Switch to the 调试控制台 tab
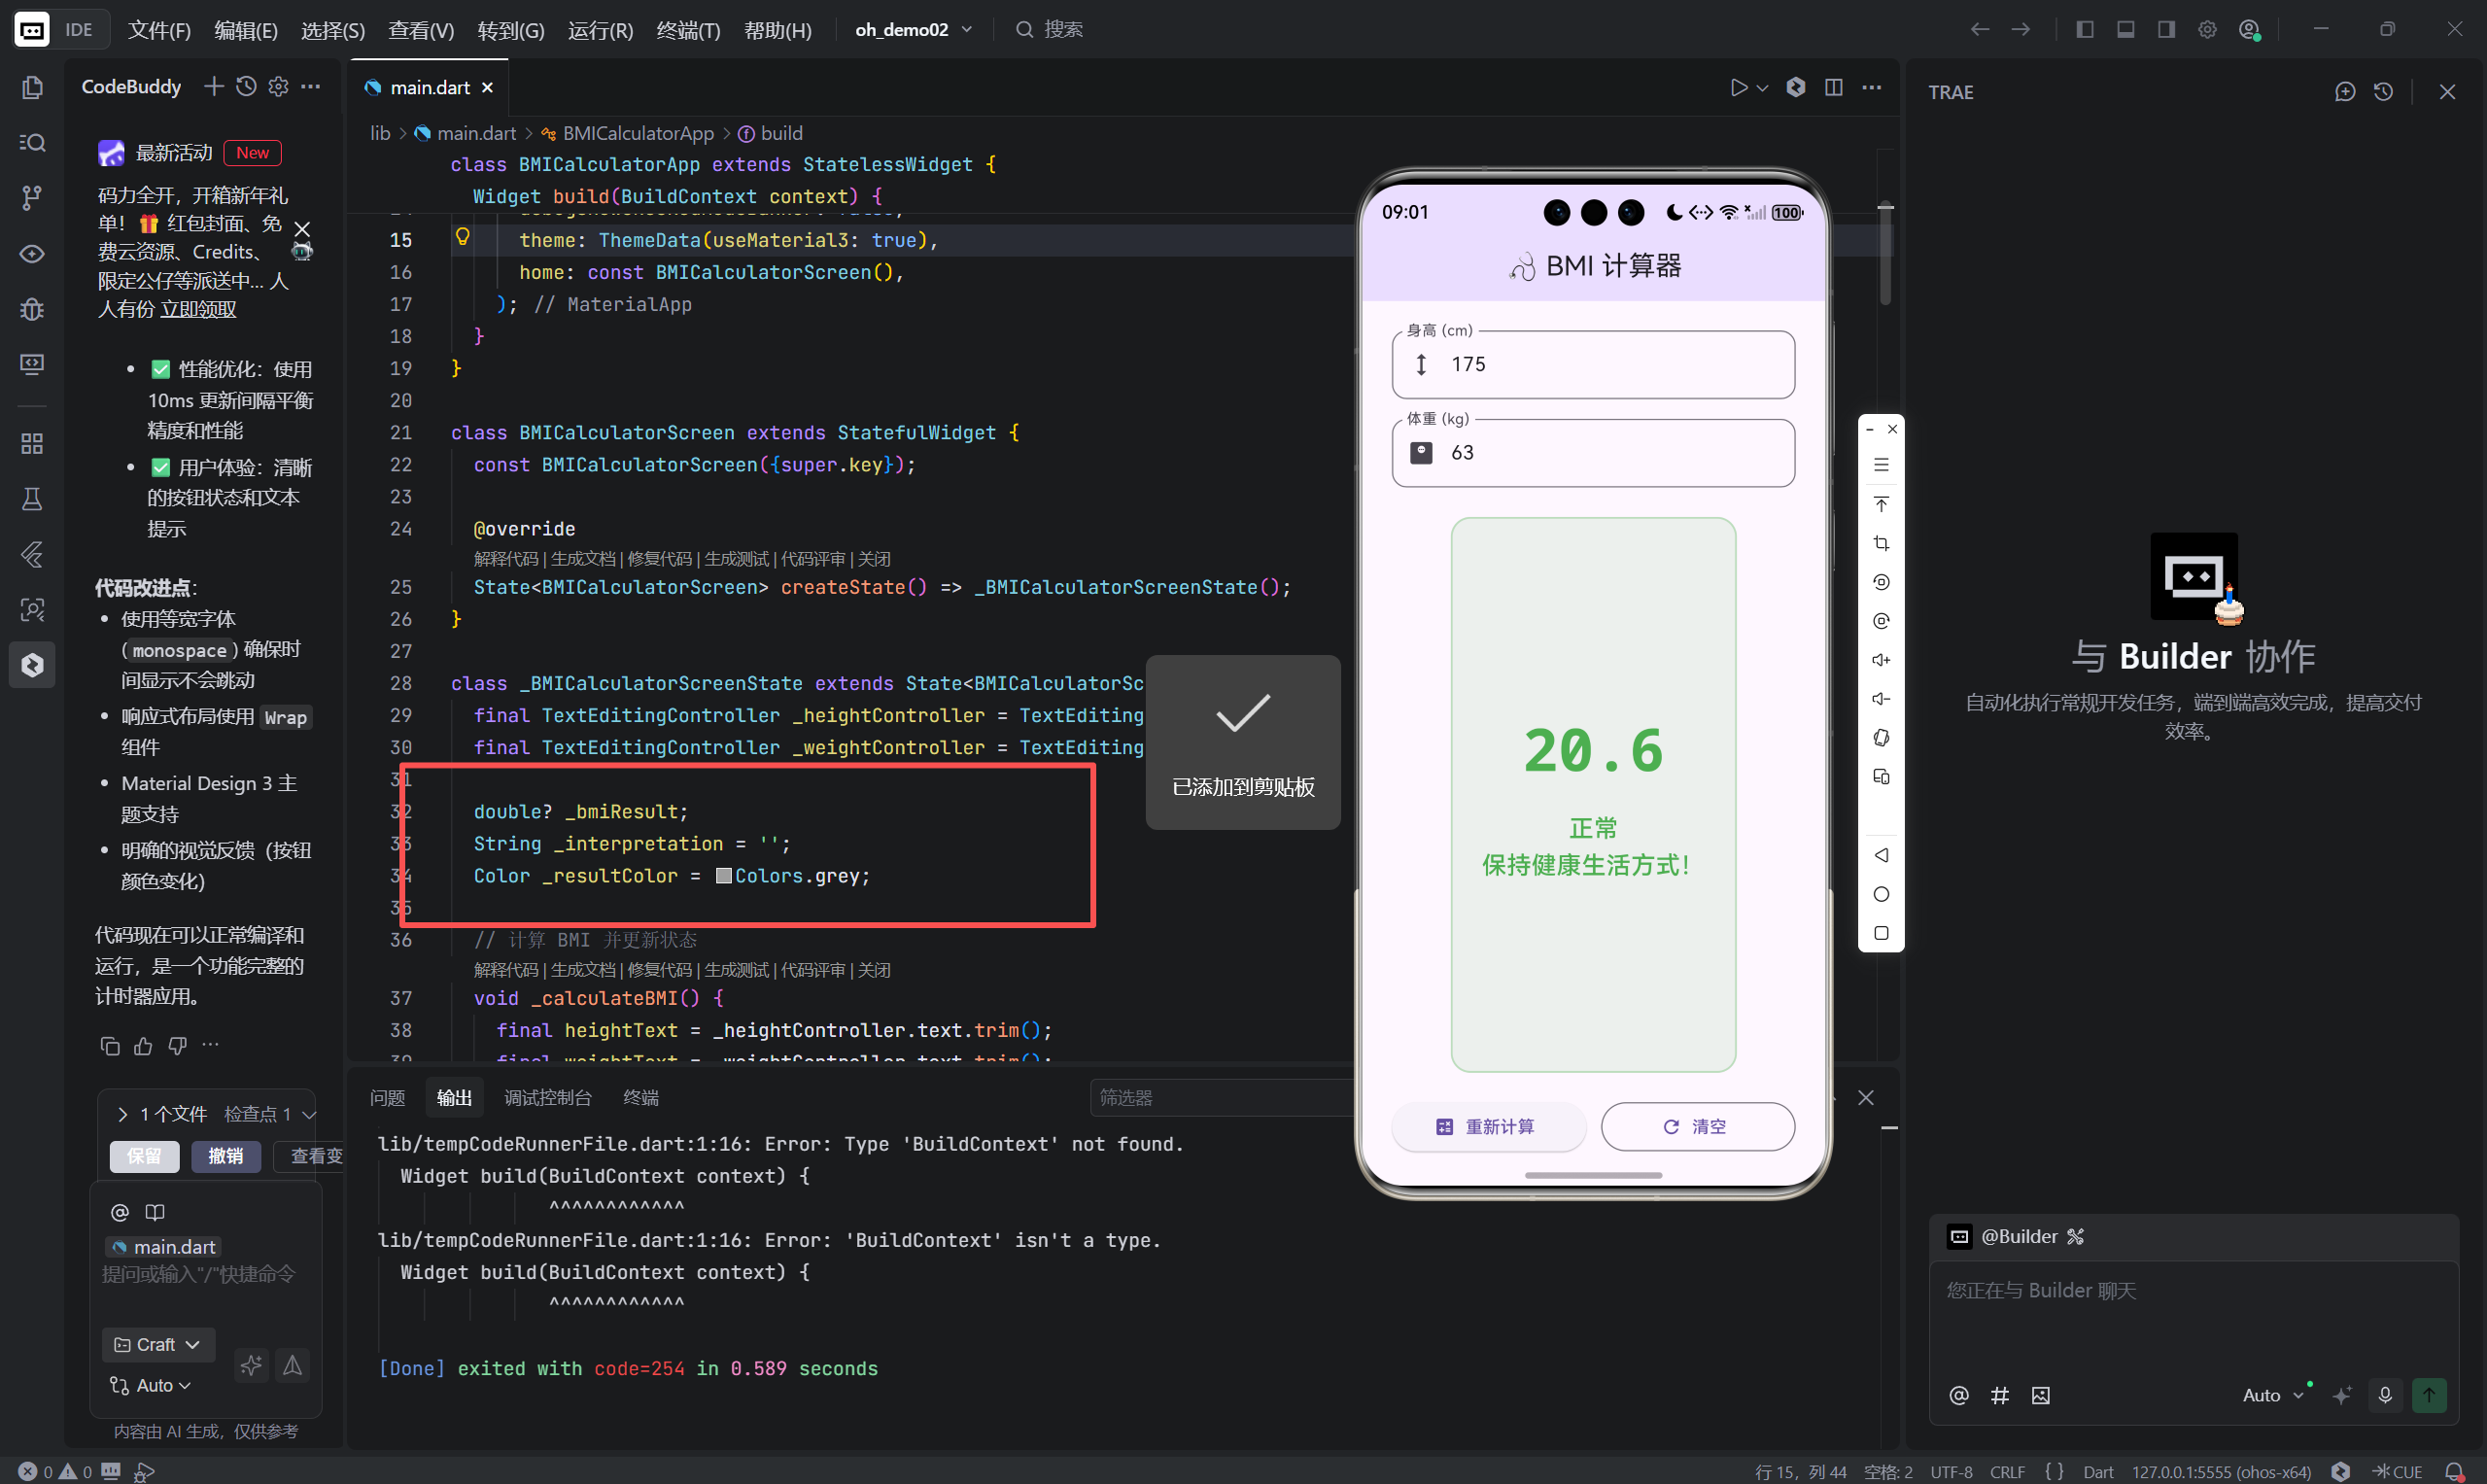2487x1484 pixels. [547, 1098]
